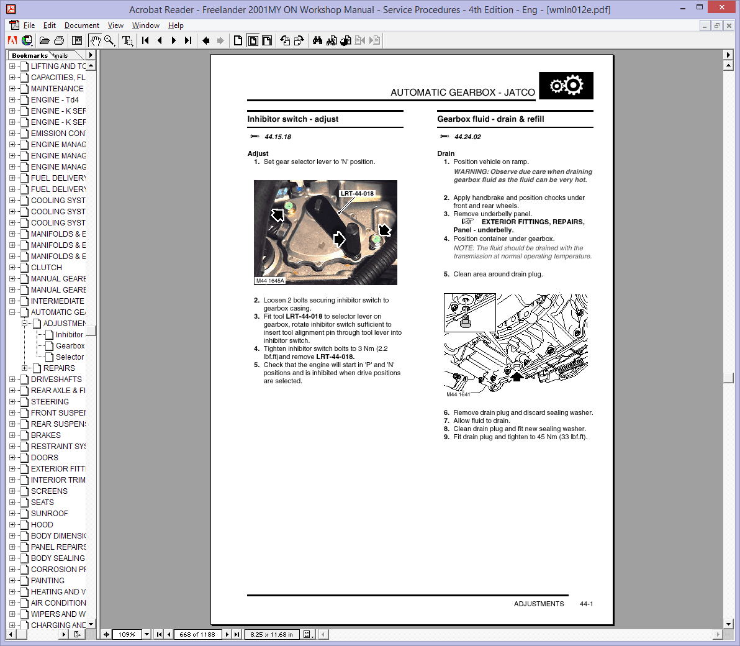Open the Edit menu

click(x=50, y=25)
